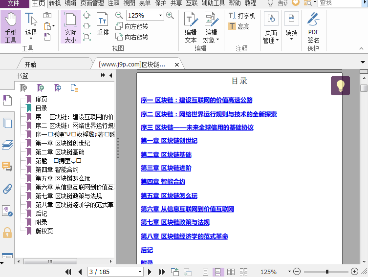Activate the Select text tool
Image resolution: width=368 pixels, height=277 pixels.
31,26
